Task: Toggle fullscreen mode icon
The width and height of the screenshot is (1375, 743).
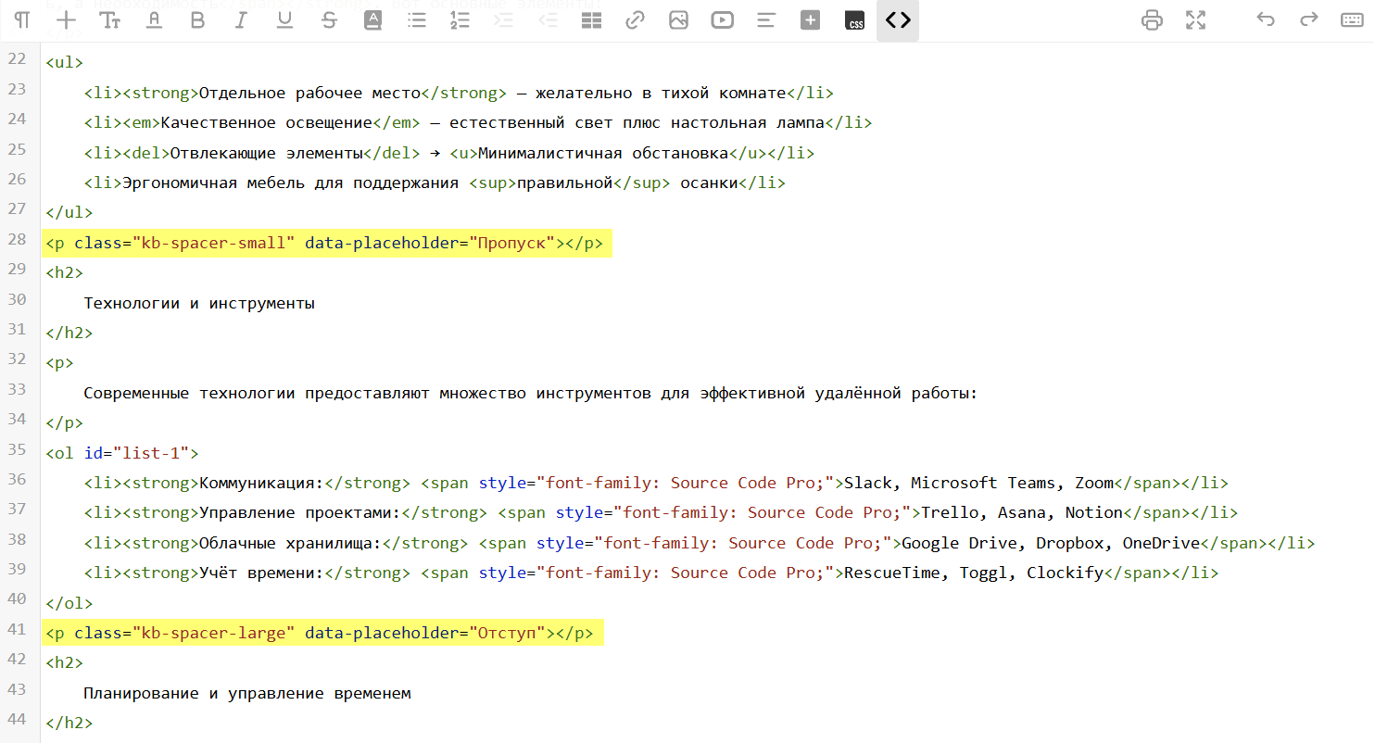Action: pos(1195,20)
